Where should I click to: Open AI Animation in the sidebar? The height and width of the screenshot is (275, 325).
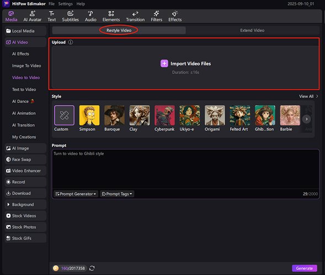click(24, 113)
